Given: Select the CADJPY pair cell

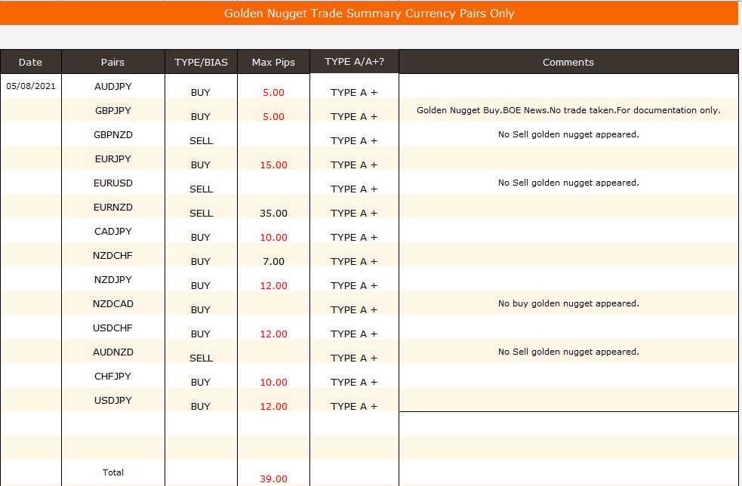Looking at the screenshot, I should coord(113,232).
